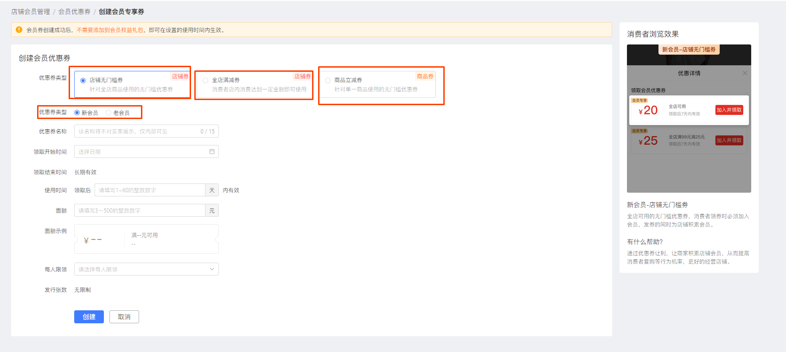Viewport: 786px width, 352px height.
Task: Click the 店铺券 tag on 店铺无门槛券 card
Action: pyautogui.click(x=180, y=76)
